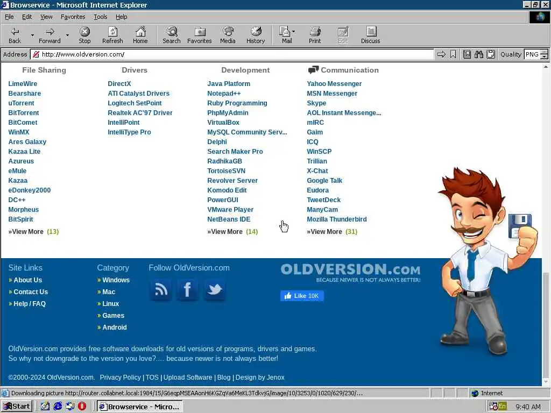
Task: Expand the Back button history dropdown arrow
Action: tap(32, 35)
